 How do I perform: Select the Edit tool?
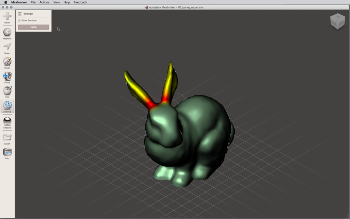[7, 91]
